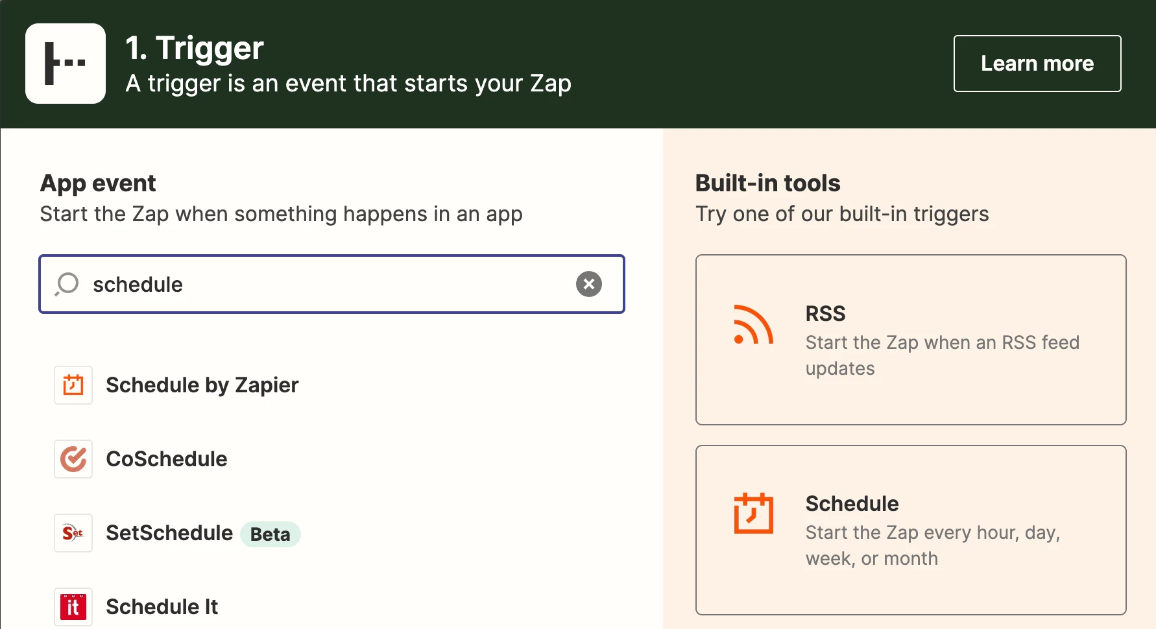Choose the Schedule built-in tool title
1156x629 pixels.
coord(852,504)
